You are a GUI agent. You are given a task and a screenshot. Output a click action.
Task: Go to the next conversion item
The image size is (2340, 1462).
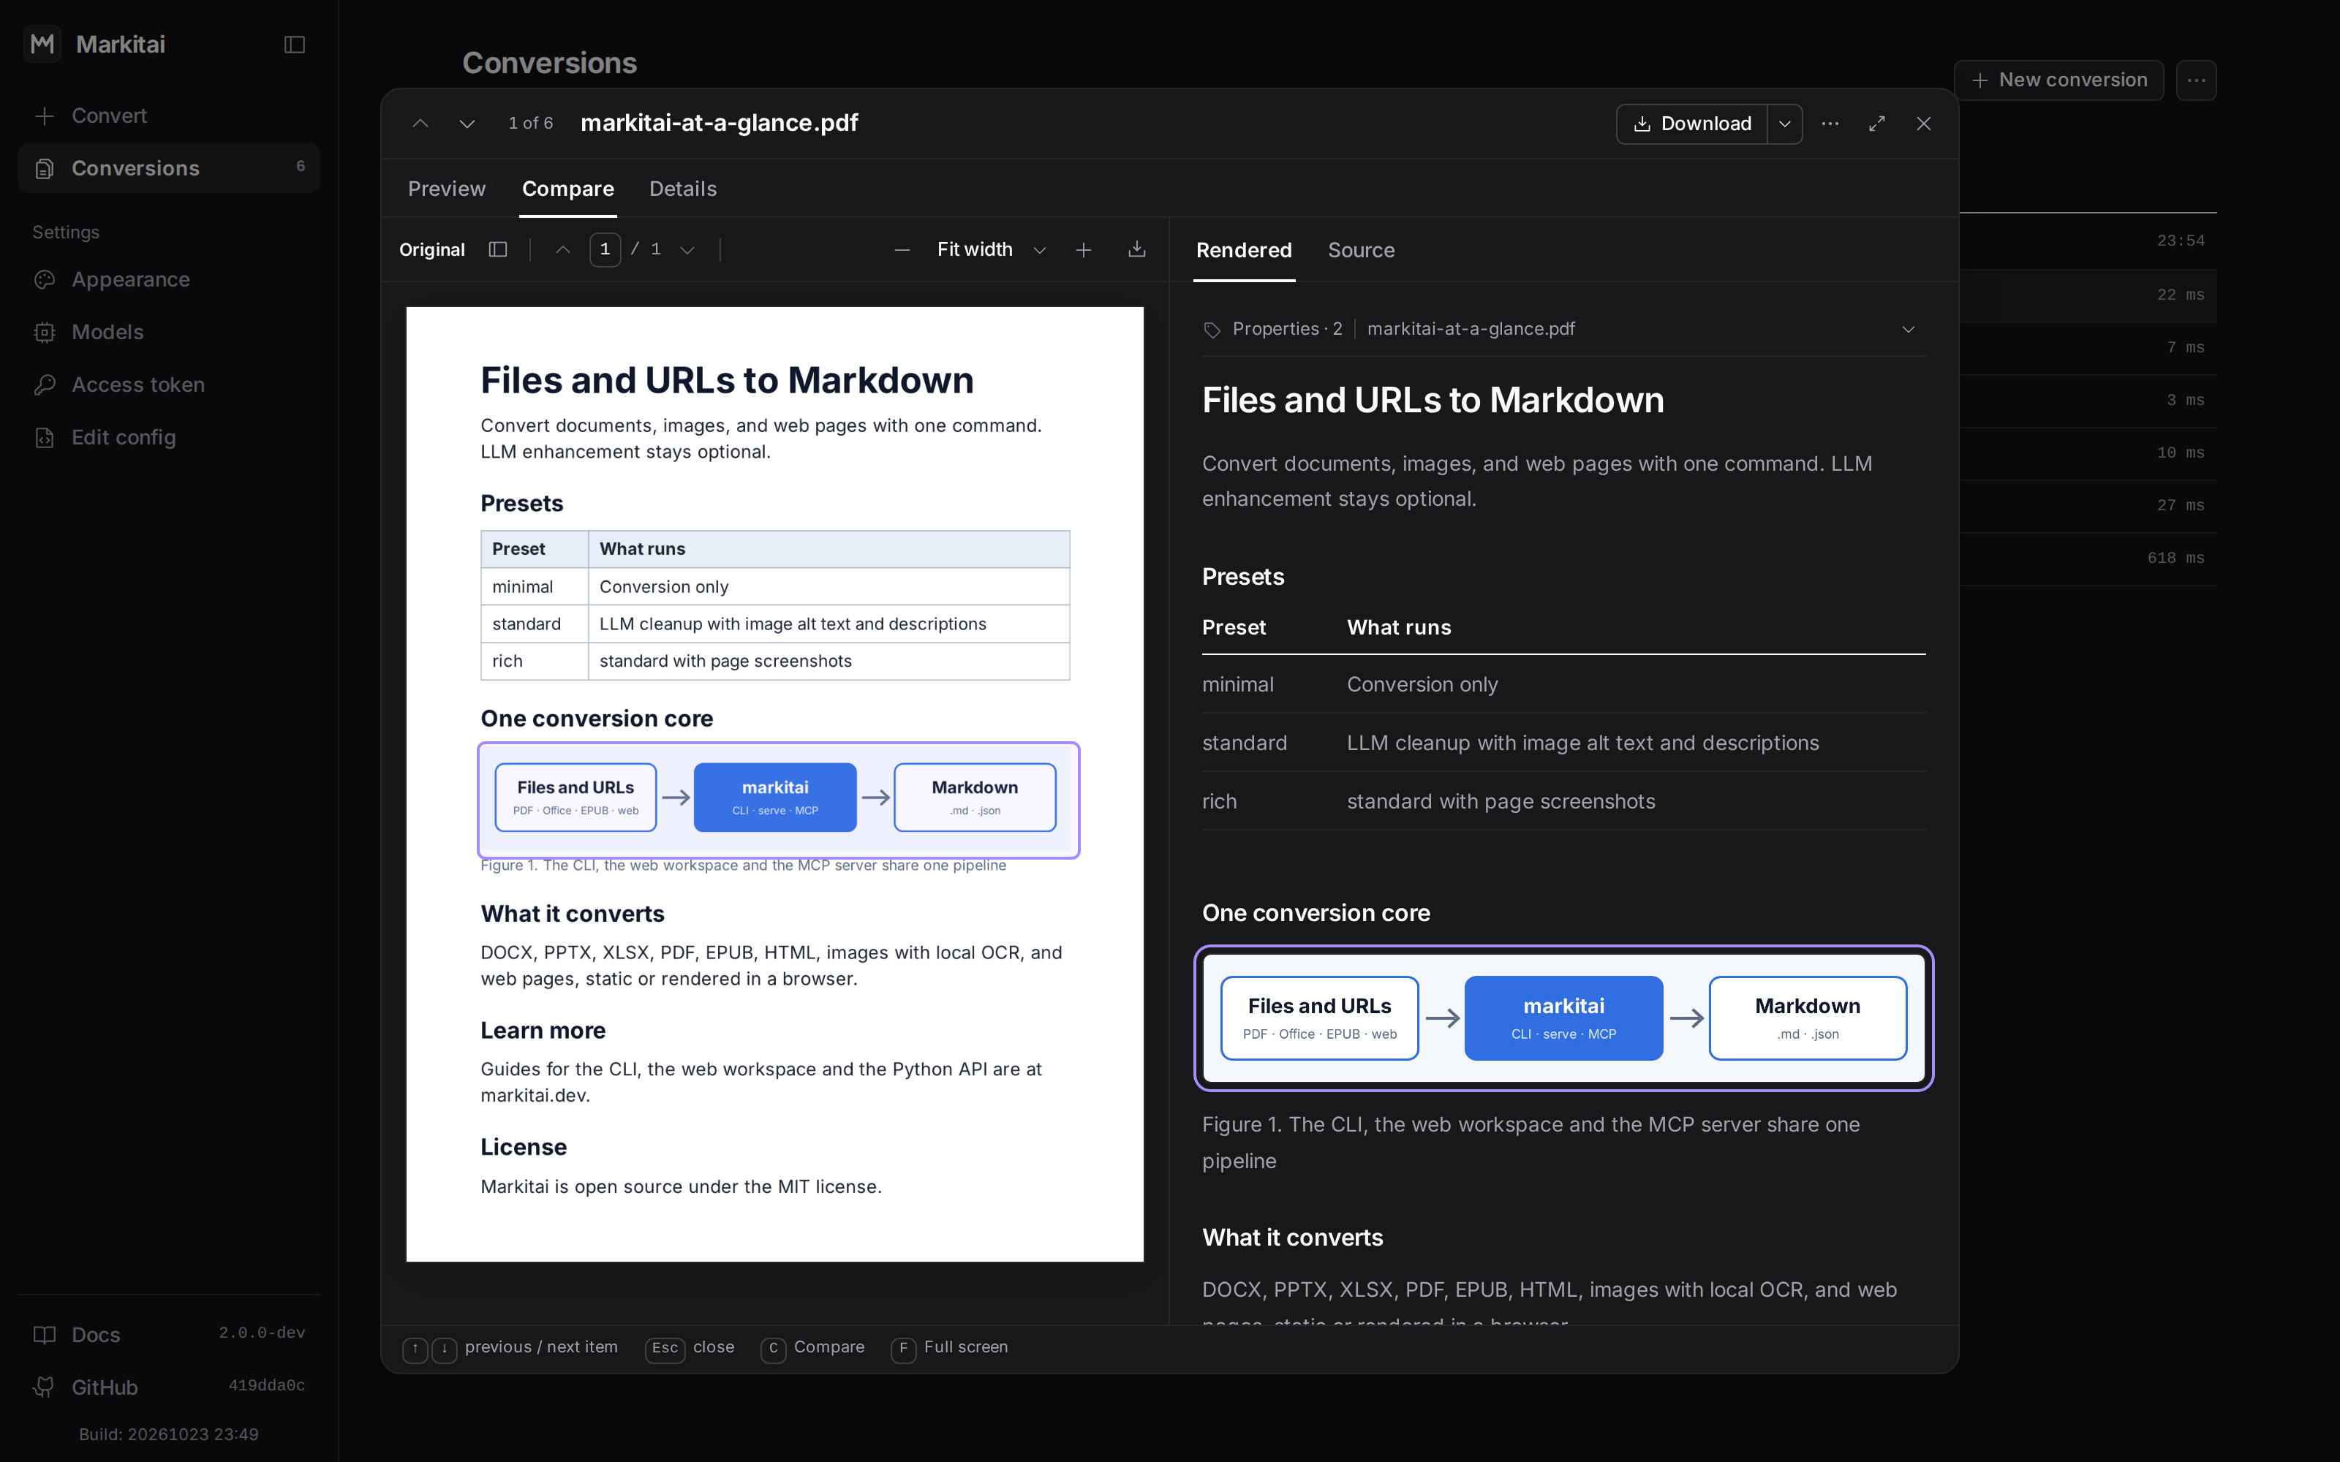pyautogui.click(x=467, y=124)
